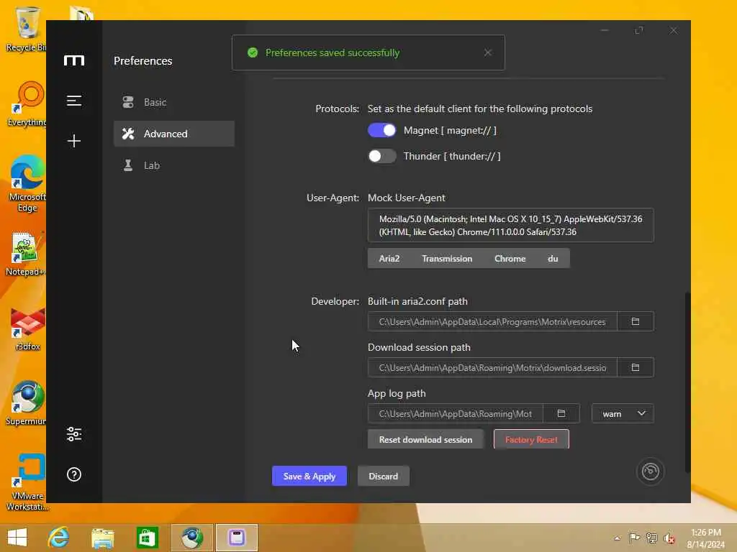The width and height of the screenshot is (737, 552).
Task: Apply the Transmission user-agent preset
Action: (x=447, y=259)
